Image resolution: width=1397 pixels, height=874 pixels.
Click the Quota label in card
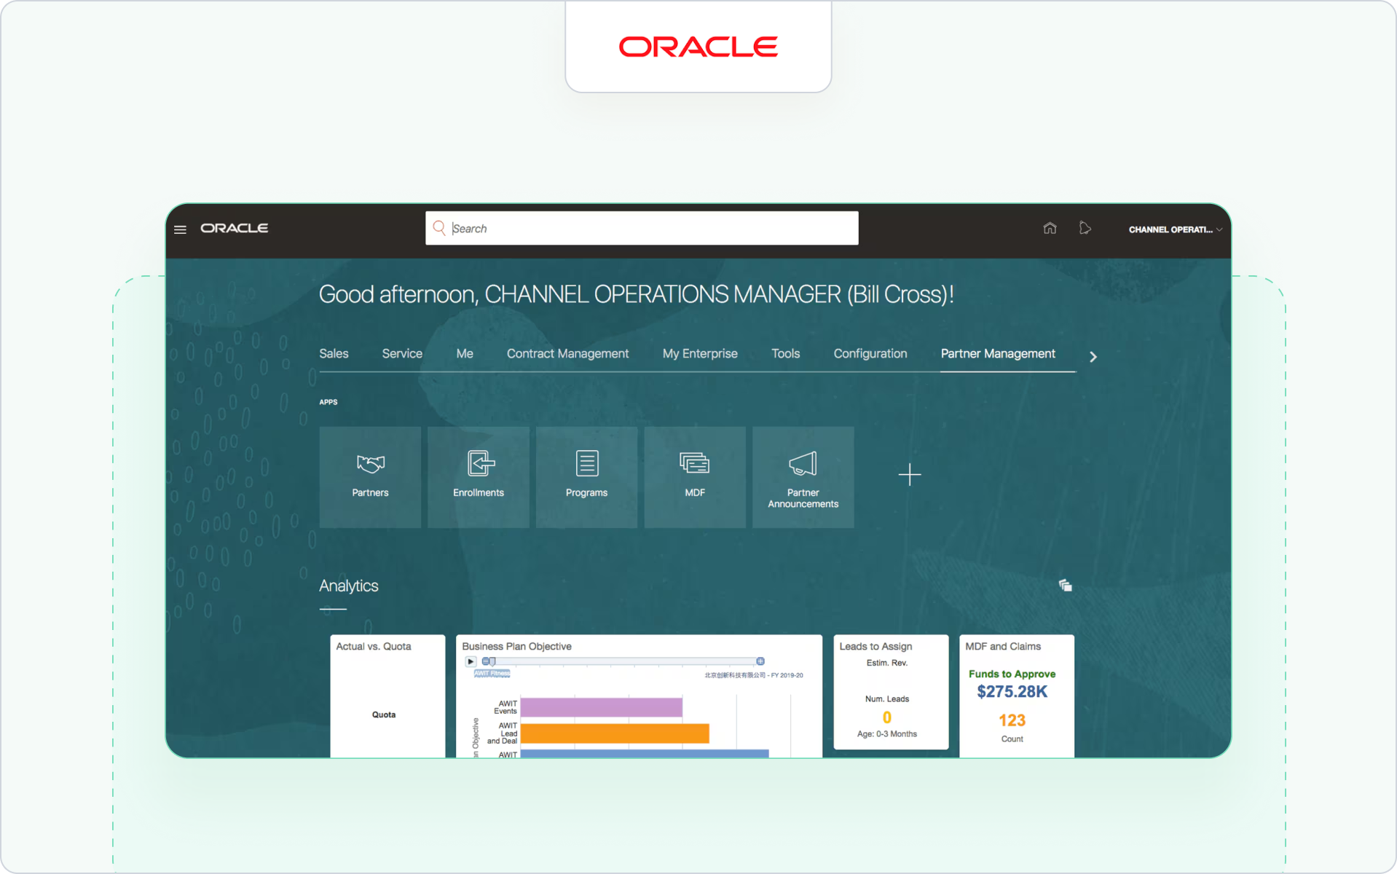point(384,714)
